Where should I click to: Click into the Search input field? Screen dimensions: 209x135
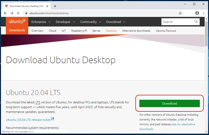[x=178, y=22]
